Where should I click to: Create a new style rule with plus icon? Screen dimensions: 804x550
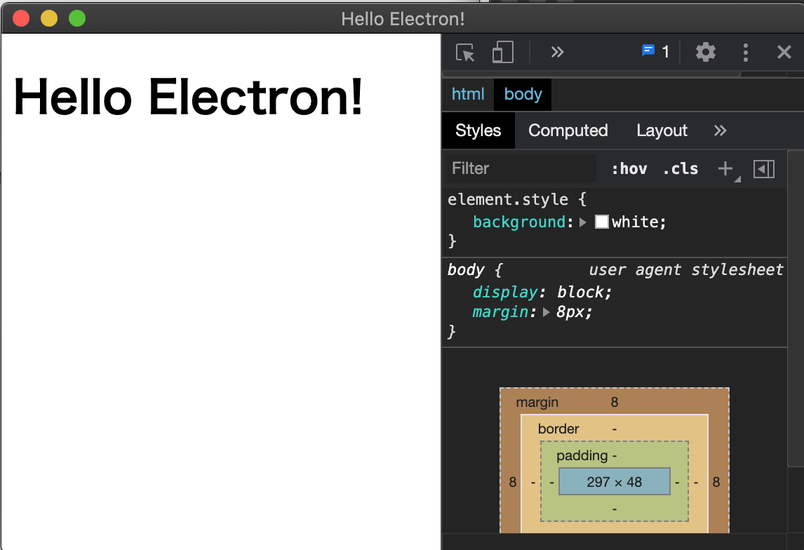(x=724, y=167)
